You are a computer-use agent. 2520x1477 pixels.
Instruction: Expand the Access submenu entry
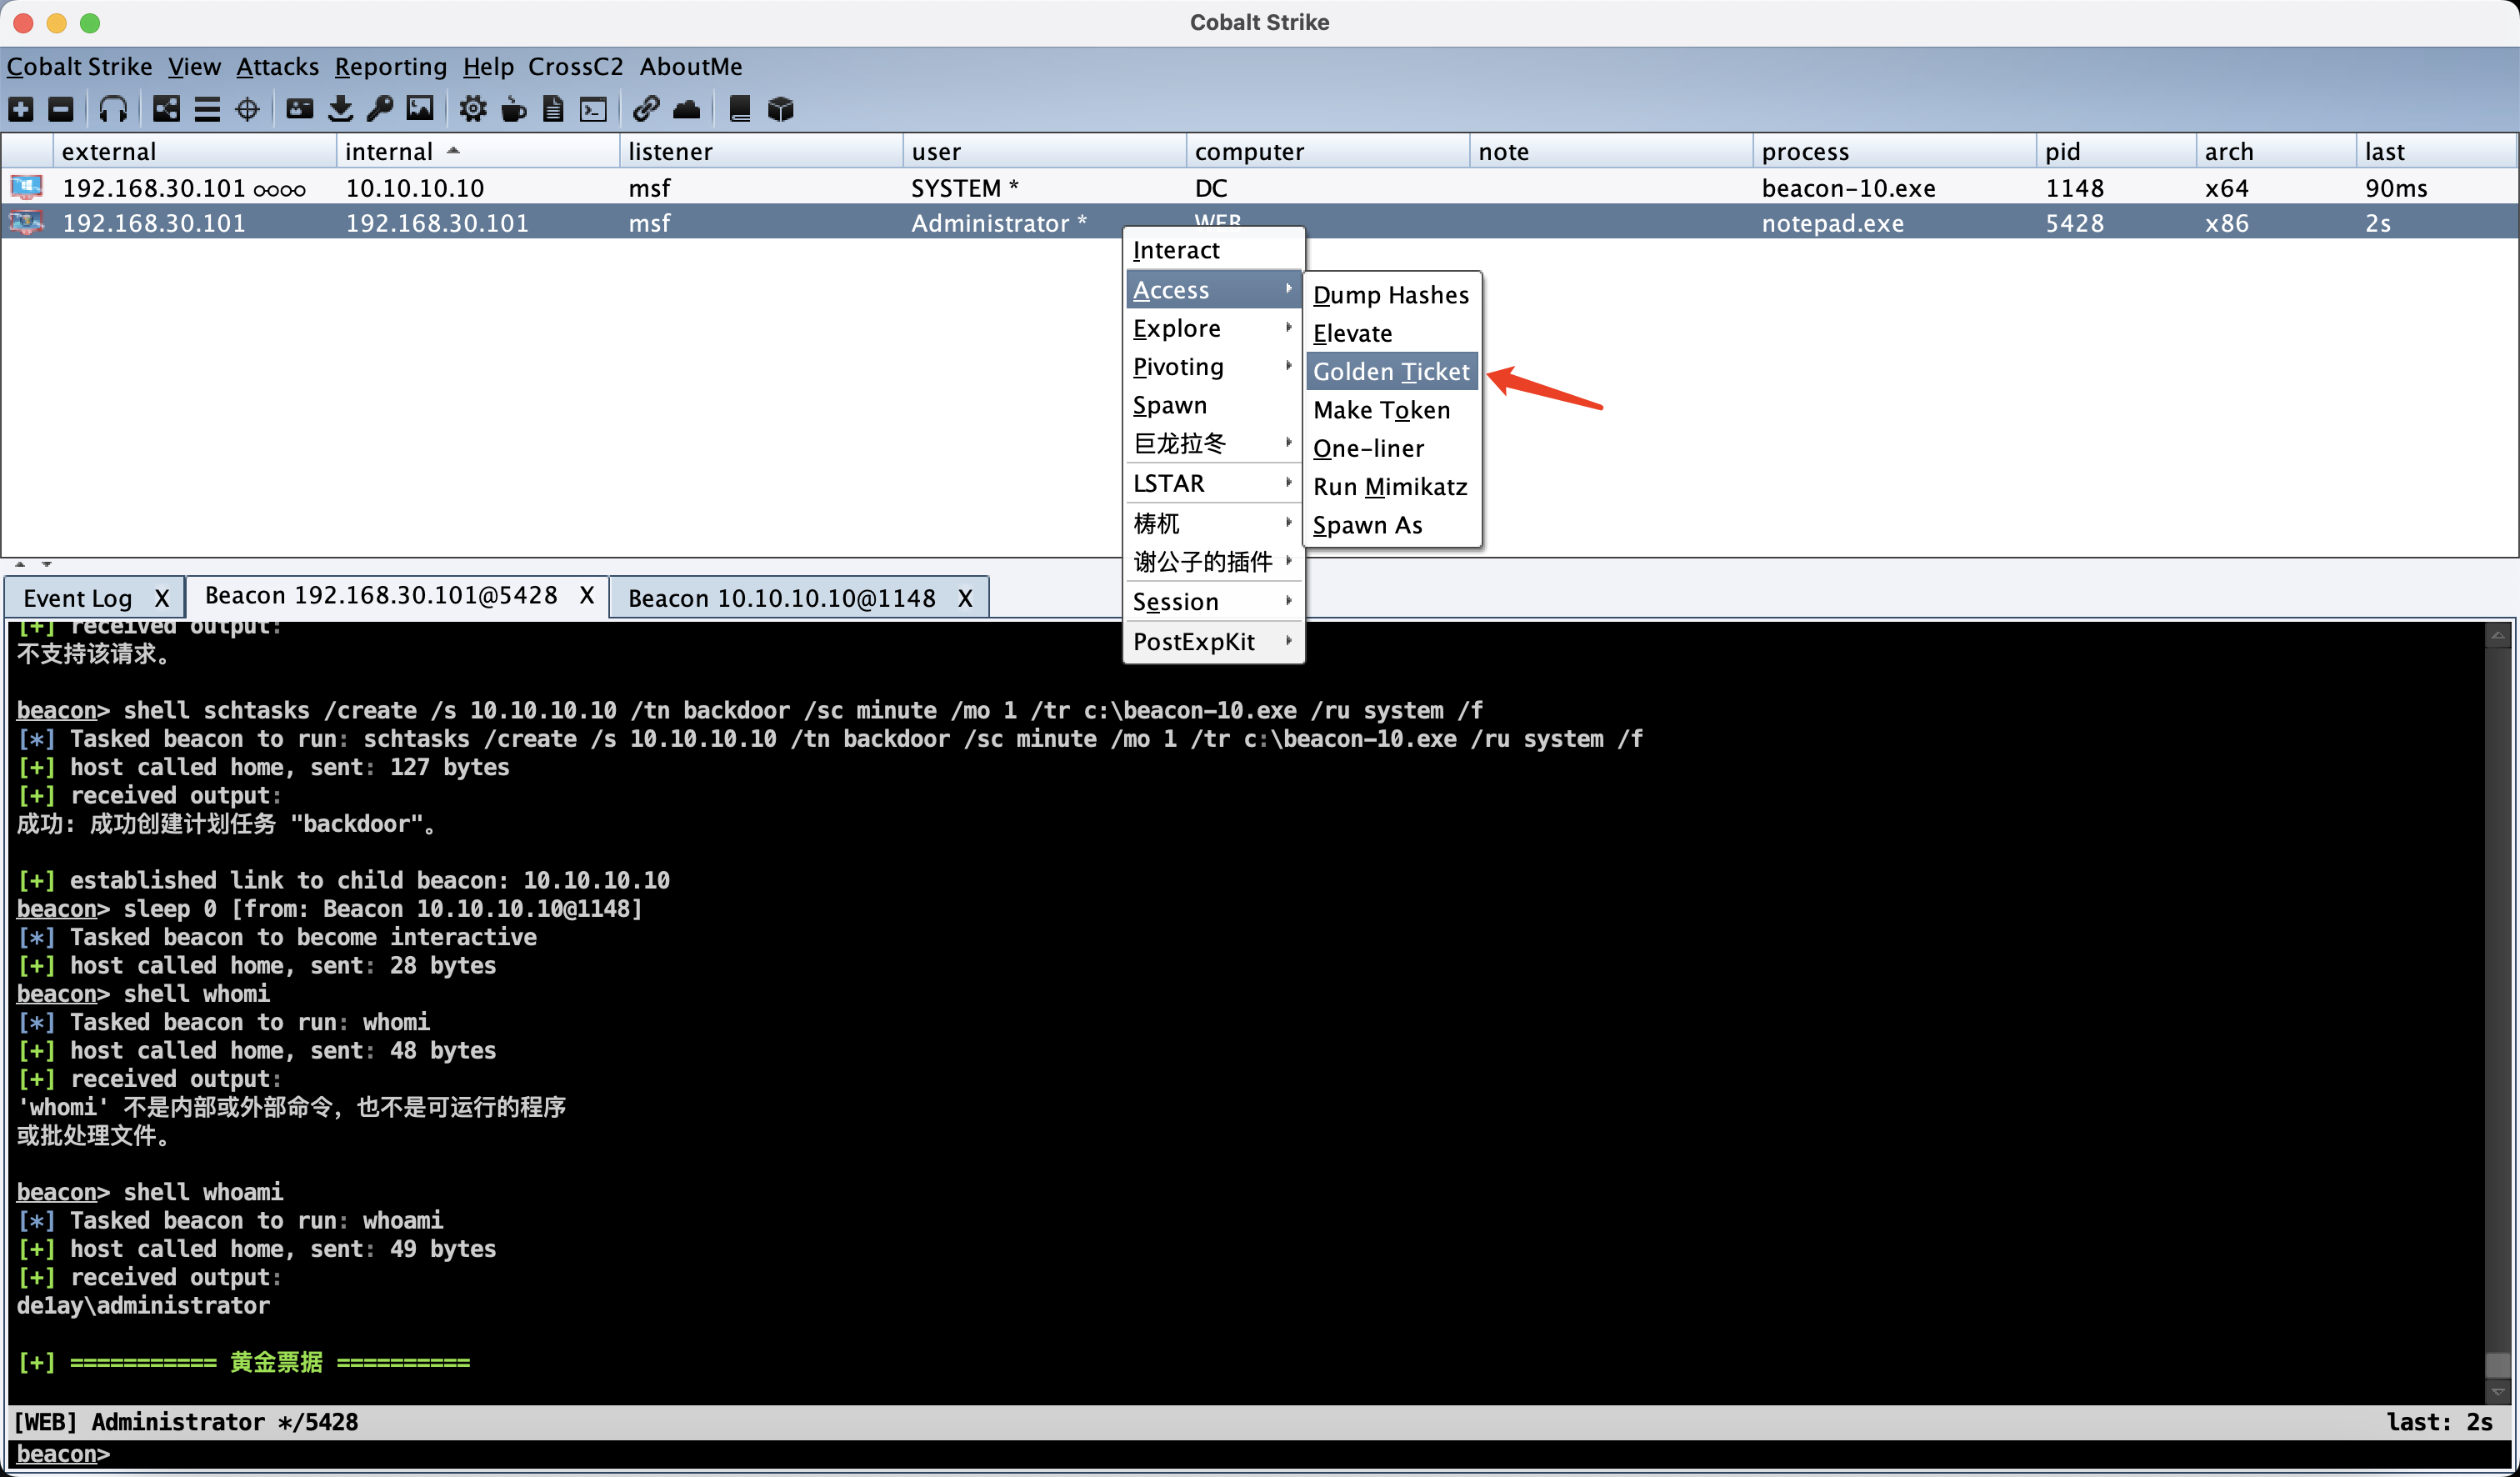pyautogui.click(x=1214, y=289)
